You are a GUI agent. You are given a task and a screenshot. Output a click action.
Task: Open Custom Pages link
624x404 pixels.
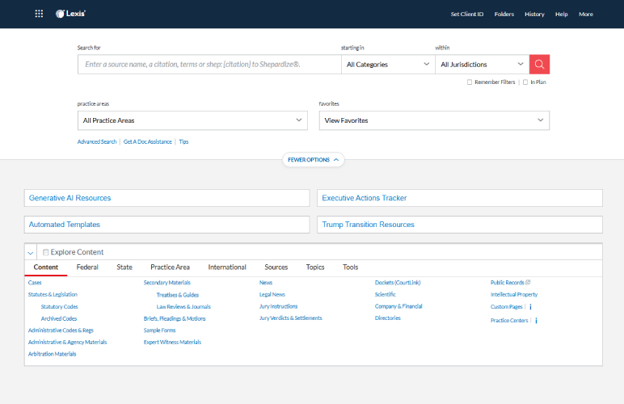click(506, 307)
